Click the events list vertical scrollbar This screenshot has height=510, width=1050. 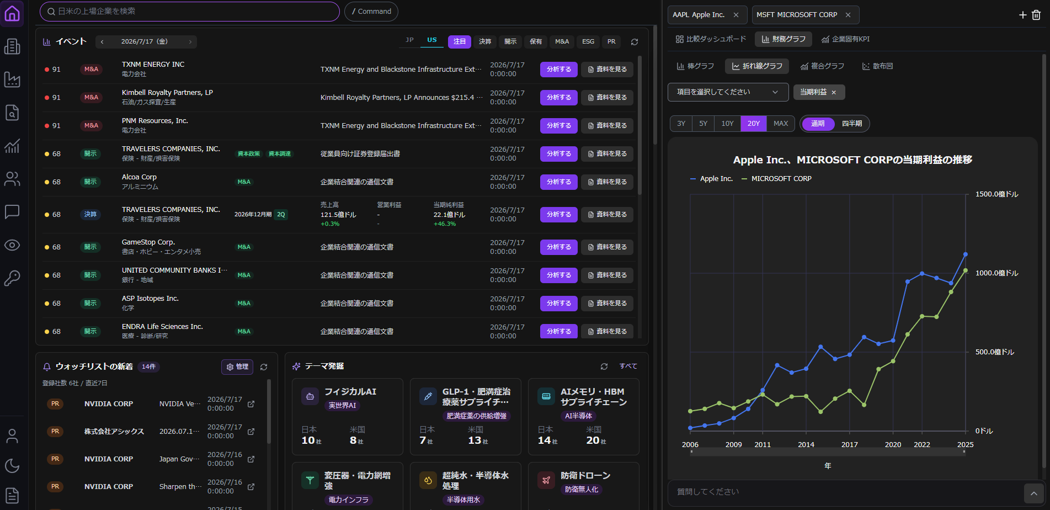click(x=640, y=125)
